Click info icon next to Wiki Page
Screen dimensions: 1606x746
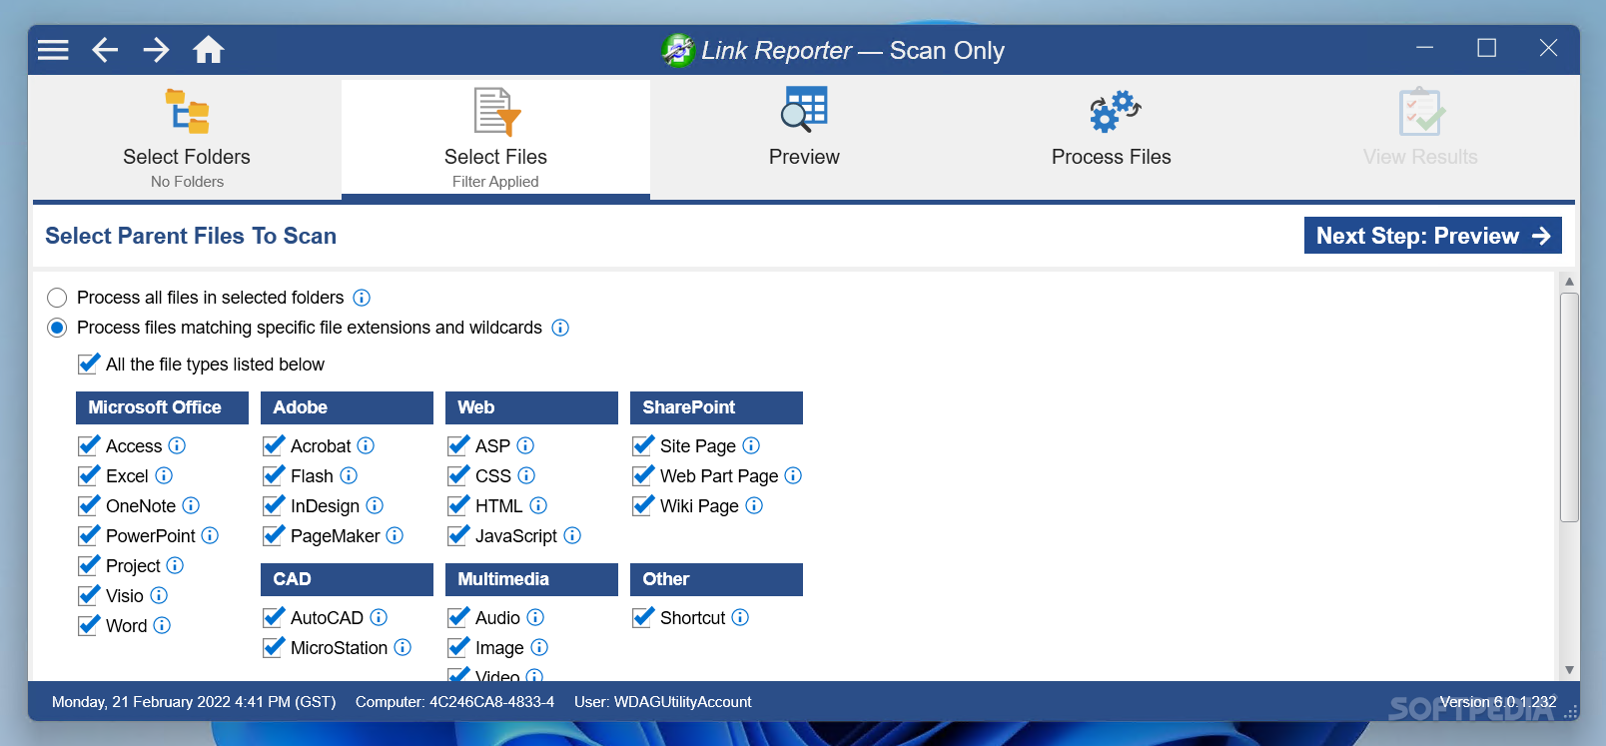click(x=754, y=505)
